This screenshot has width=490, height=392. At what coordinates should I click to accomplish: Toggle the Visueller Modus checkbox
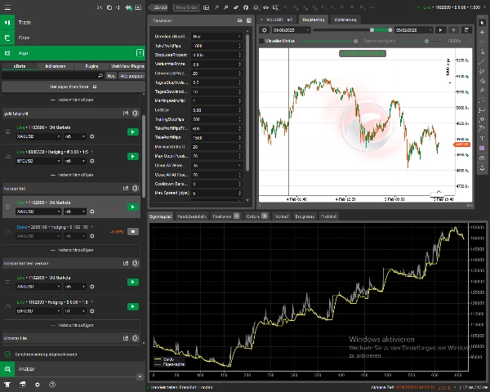pyautogui.click(x=261, y=40)
